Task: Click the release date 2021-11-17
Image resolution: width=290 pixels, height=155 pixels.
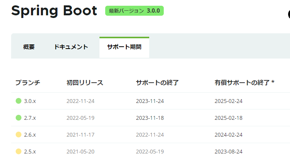Action: coord(80,135)
